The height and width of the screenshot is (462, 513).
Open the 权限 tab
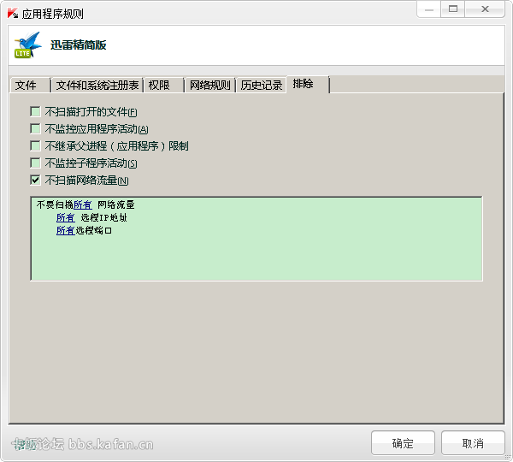pos(163,86)
